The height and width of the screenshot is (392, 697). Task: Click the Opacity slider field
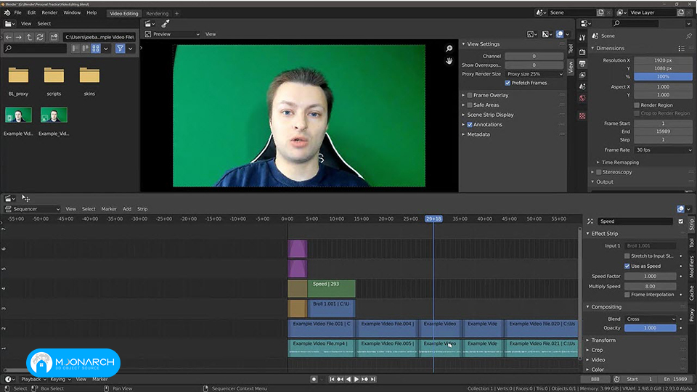(650, 328)
